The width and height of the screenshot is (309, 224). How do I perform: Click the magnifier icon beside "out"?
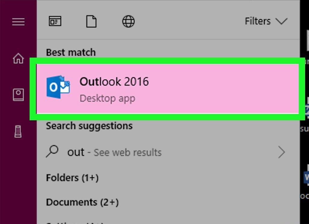click(x=52, y=151)
